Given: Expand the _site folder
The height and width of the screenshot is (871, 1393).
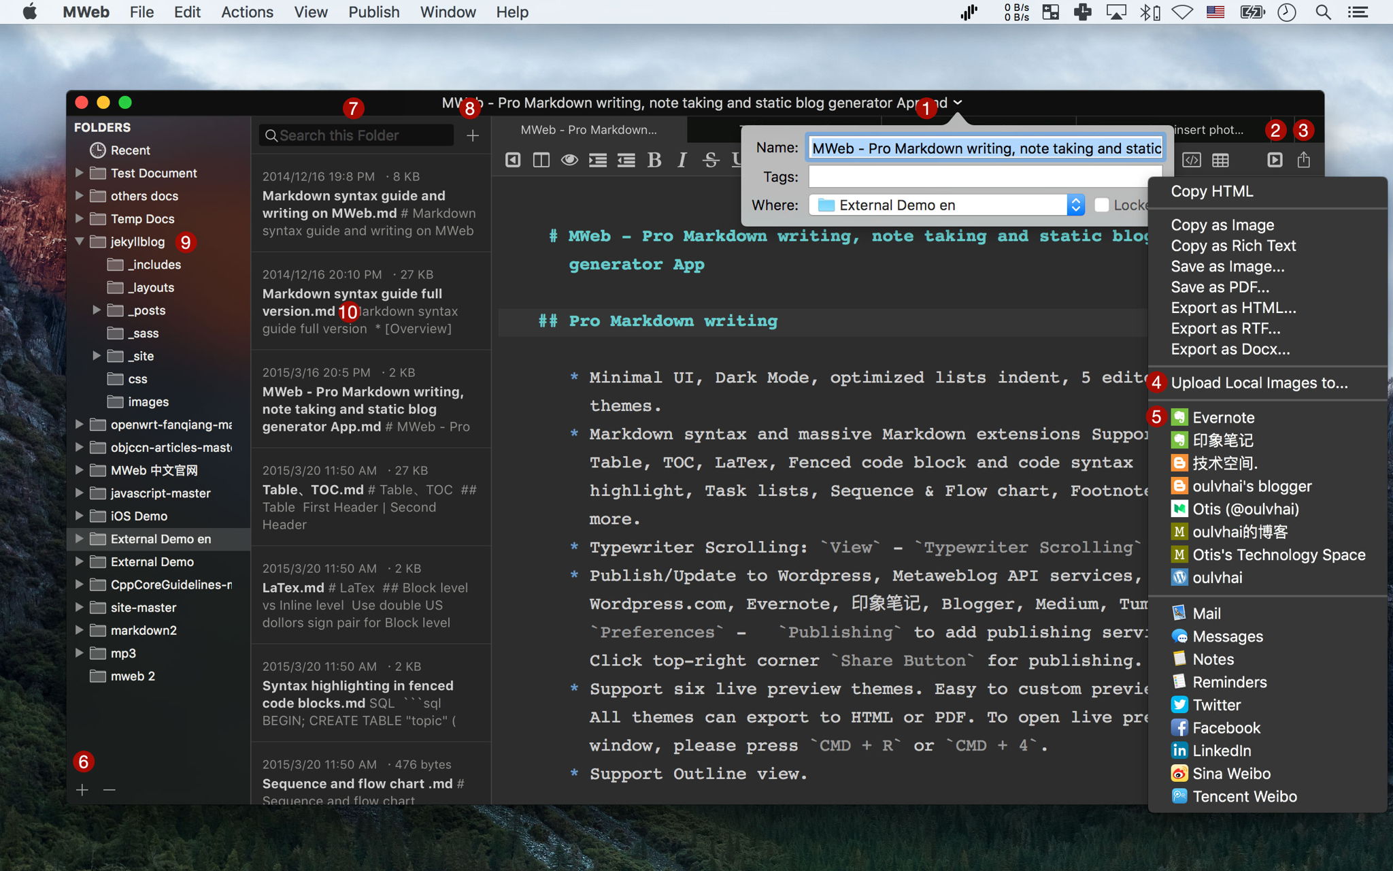Looking at the screenshot, I should pyautogui.click(x=97, y=356).
